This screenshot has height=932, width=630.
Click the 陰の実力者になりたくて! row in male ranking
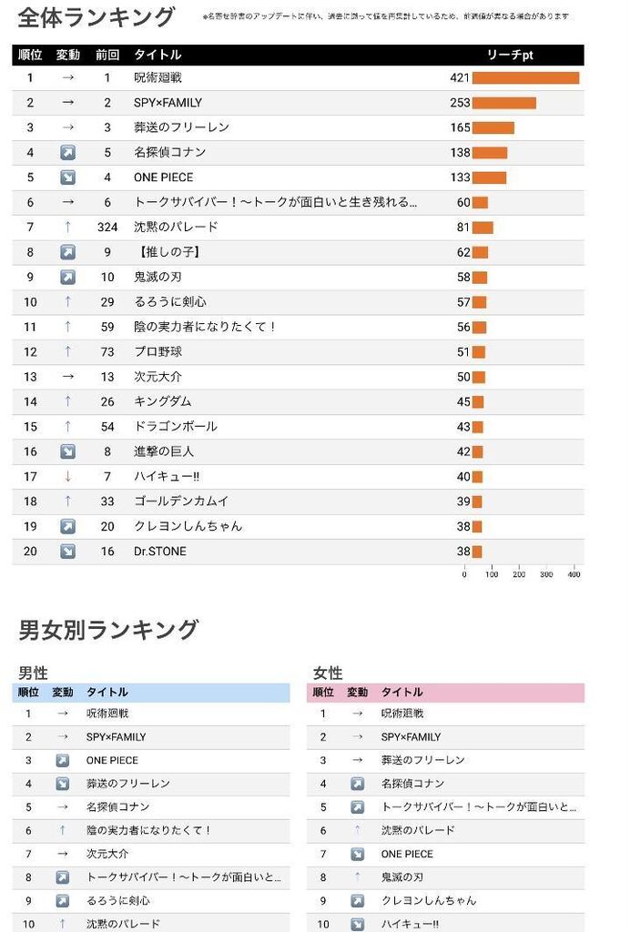151,831
